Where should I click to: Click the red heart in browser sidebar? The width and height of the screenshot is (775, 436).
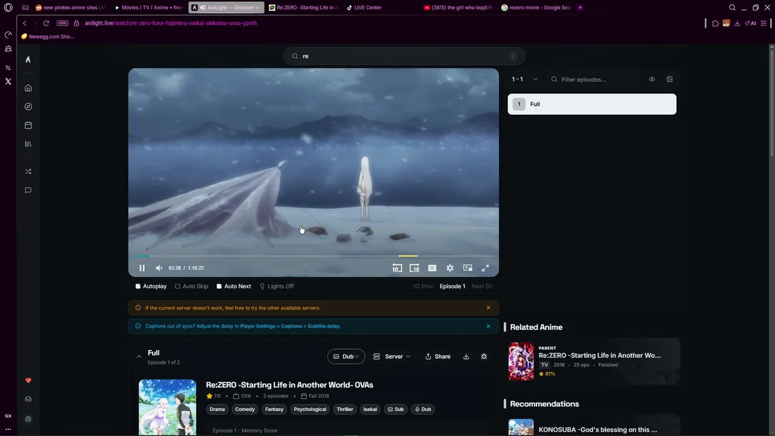[28, 380]
